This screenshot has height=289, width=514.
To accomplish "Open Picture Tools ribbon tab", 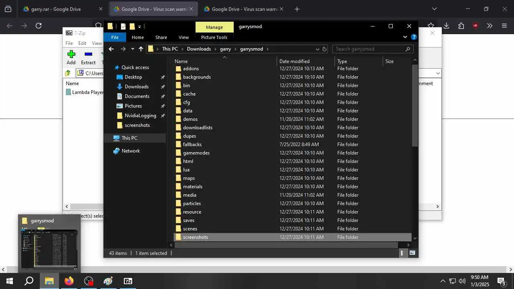I will 214,37.
